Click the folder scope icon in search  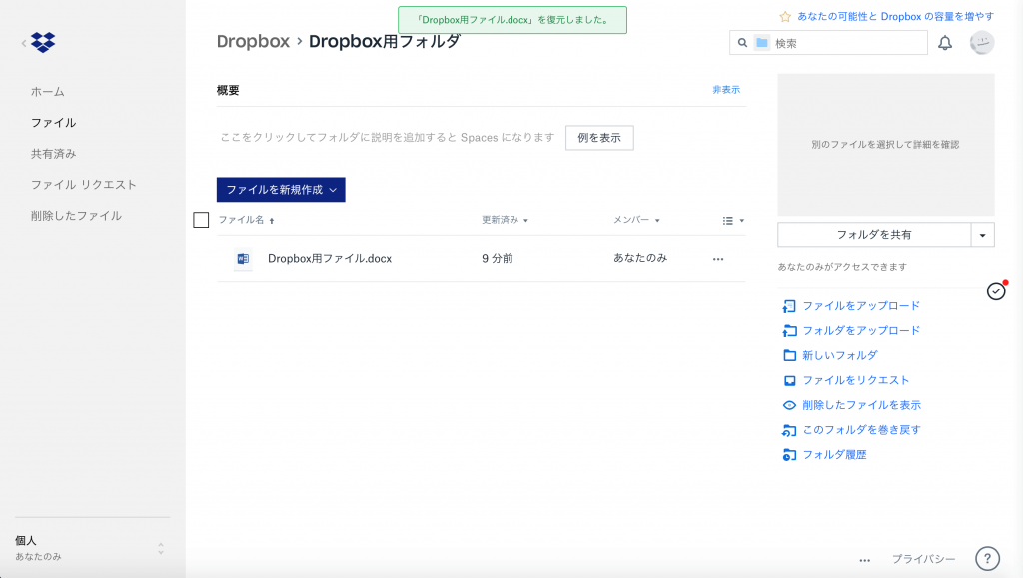point(762,43)
